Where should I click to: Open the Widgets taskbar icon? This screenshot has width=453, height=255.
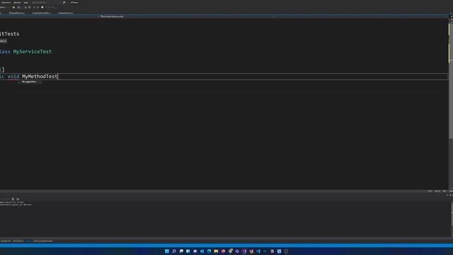pyautogui.click(x=188, y=251)
